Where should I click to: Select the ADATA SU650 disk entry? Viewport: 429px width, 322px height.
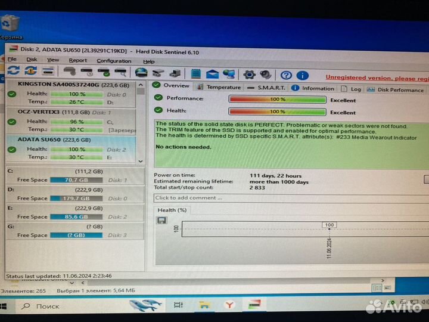[x=71, y=148]
